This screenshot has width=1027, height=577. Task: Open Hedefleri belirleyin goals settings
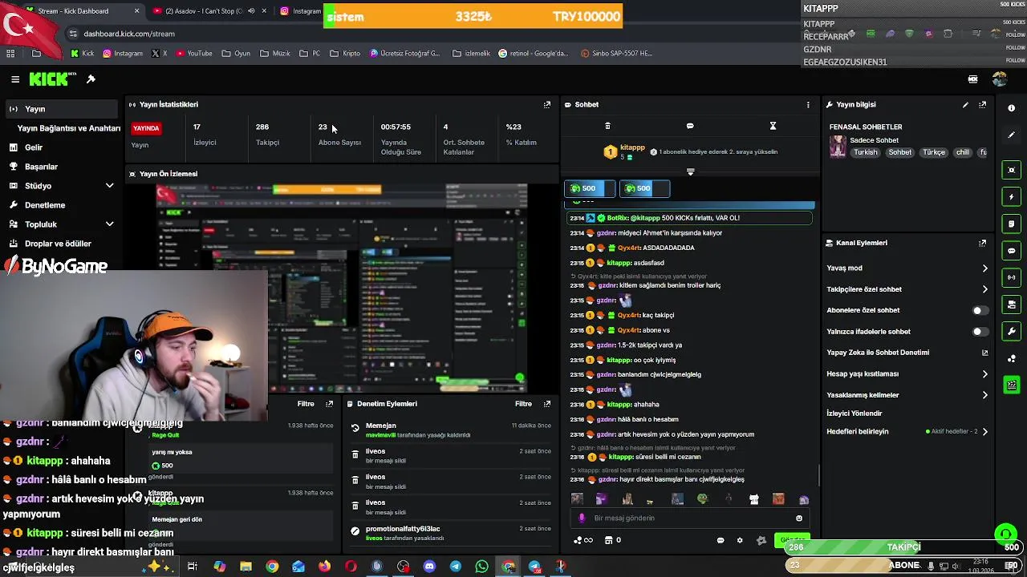pyautogui.click(x=907, y=432)
